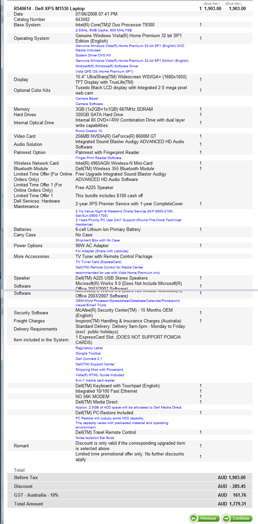Viewport: 258px width, 524px height.
Task: Select Dell(TM) Wireless 355 Bluetooth Module text
Action: point(115,168)
